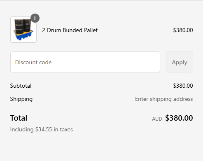Click the yellow pallet deck in image
Screen dimensions: 203x161
click(x=27, y=32)
